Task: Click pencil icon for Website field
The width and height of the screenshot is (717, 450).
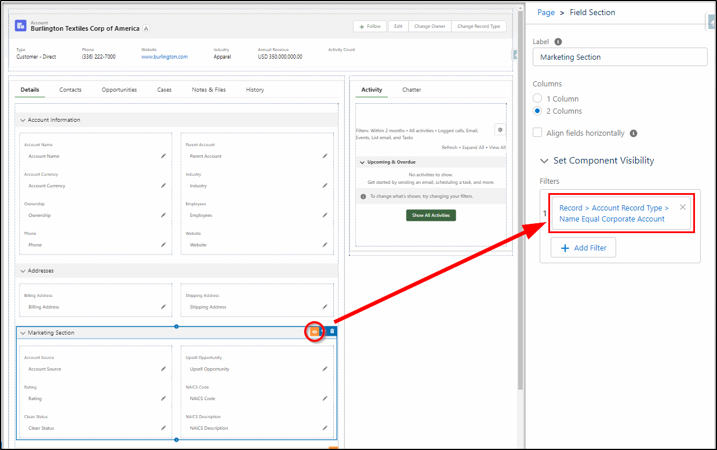Action: [325, 245]
